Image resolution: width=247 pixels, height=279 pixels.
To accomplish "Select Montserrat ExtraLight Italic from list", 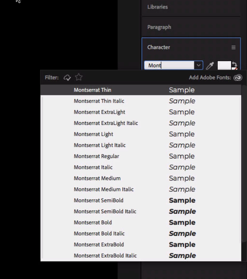I will (141, 123).
